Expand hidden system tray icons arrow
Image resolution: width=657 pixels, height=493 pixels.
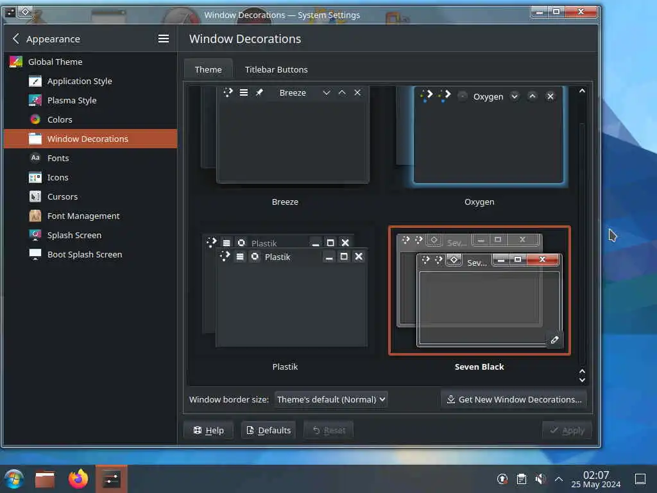559,478
